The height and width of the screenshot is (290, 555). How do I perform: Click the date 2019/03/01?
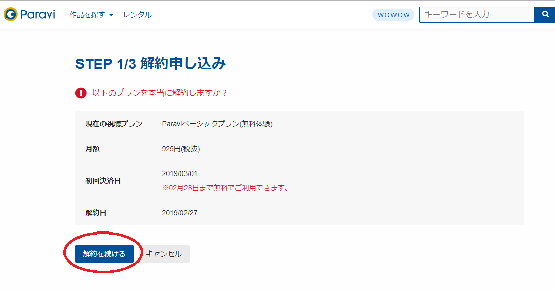[179, 173]
